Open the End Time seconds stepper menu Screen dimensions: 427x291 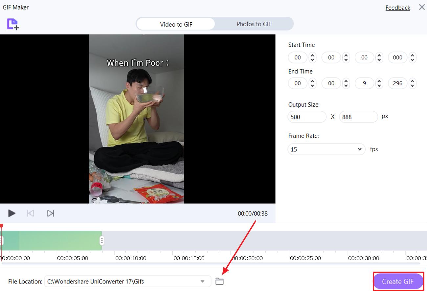click(379, 83)
